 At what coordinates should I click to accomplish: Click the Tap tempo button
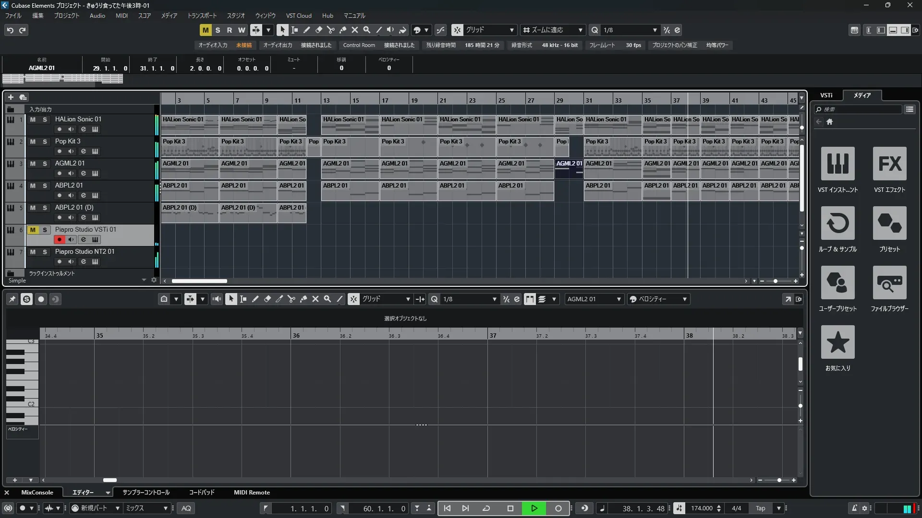coord(760,508)
